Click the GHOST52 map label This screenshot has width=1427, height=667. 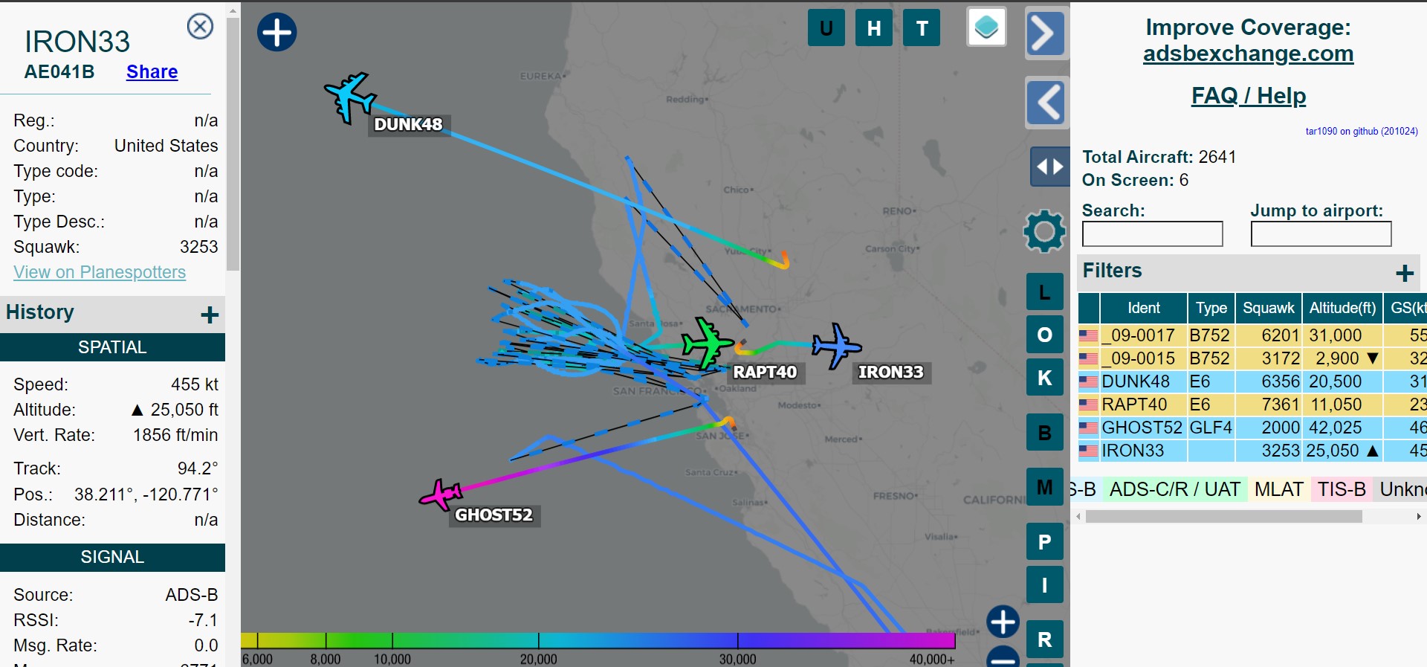coord(494,515)
